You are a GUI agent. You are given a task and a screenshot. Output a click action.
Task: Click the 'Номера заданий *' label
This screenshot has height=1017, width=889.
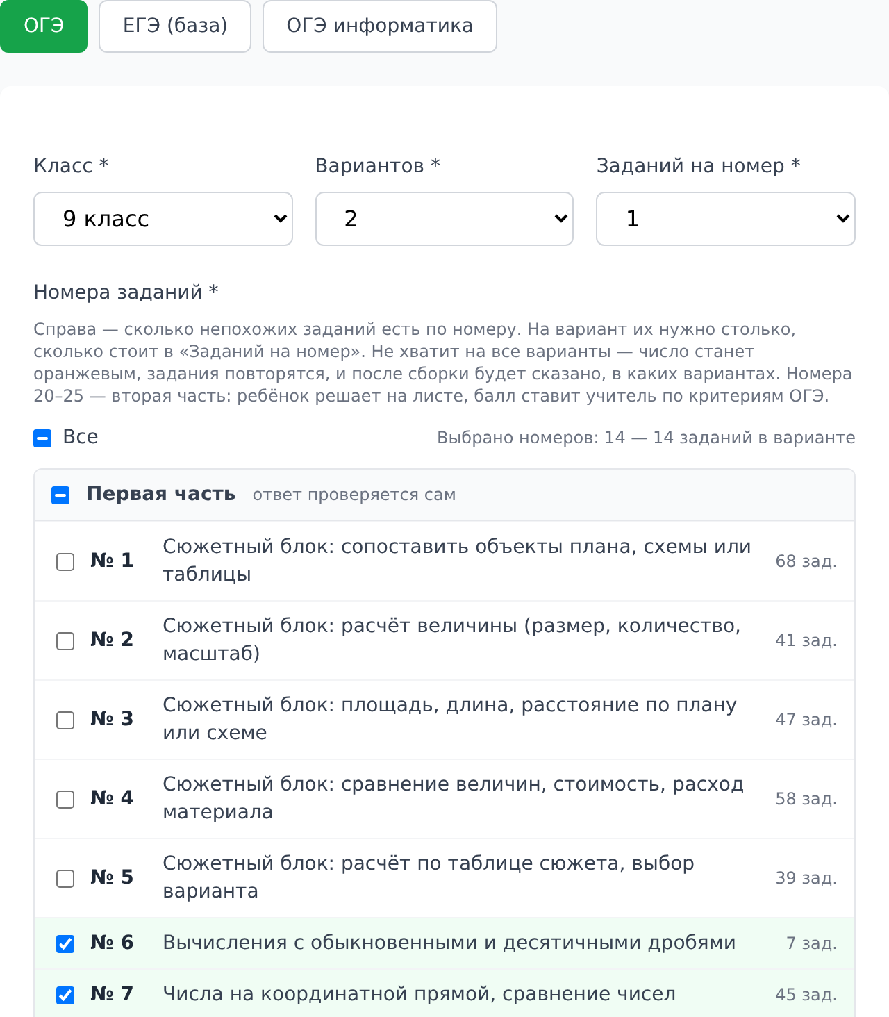[126, 292]
